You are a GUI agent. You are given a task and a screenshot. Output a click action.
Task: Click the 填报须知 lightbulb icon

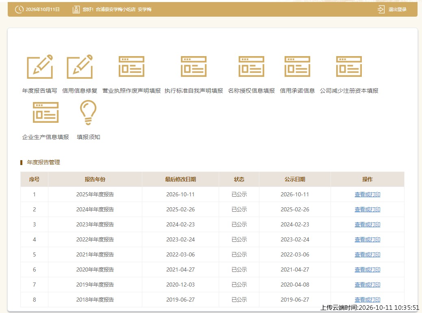[88, 113]
